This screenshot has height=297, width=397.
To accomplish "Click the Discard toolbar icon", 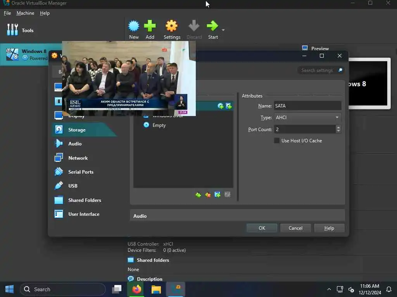I will pos(194,29).
